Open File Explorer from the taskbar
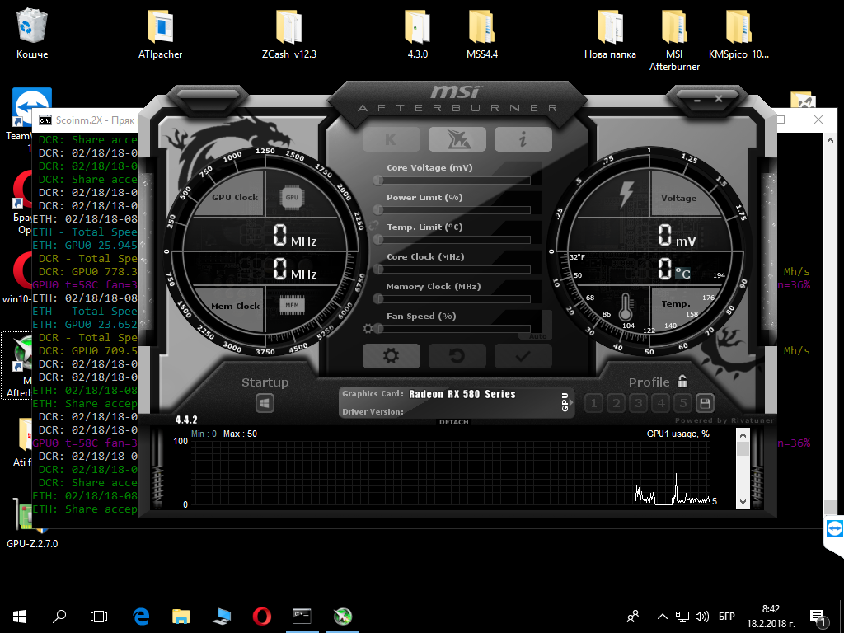Image resolution: width=844 pixels, height=633 pixels. (x=181, y=617)
